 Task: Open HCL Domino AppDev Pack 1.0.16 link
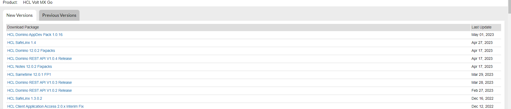pos(35,35)
